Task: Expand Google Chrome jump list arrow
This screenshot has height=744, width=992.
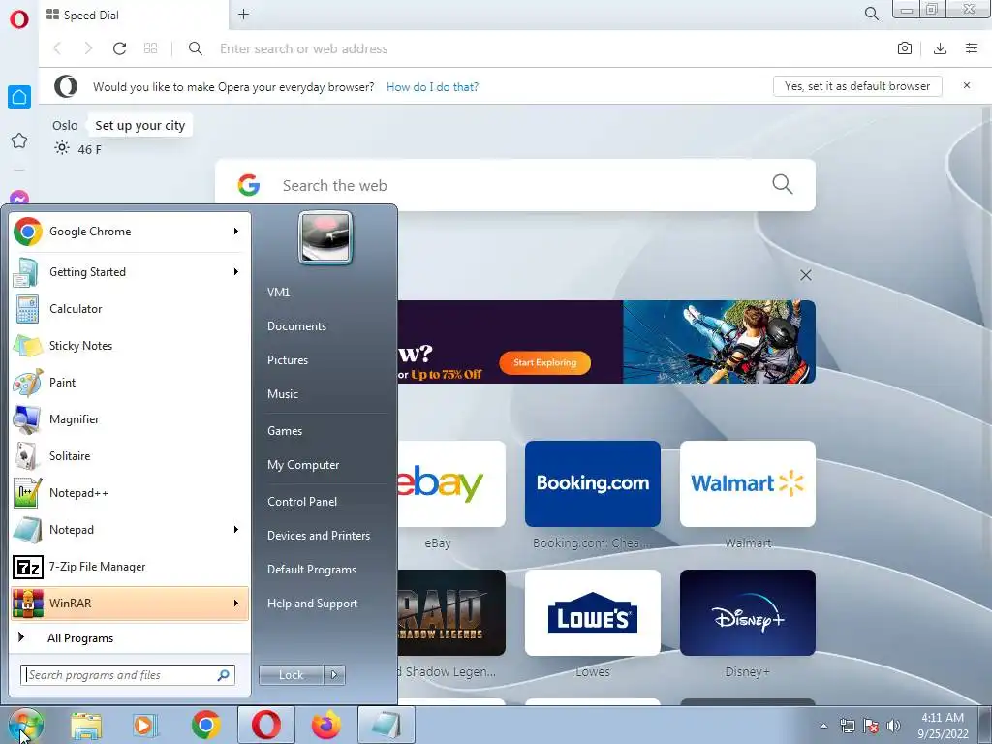Action: click(x=236, y=232)
